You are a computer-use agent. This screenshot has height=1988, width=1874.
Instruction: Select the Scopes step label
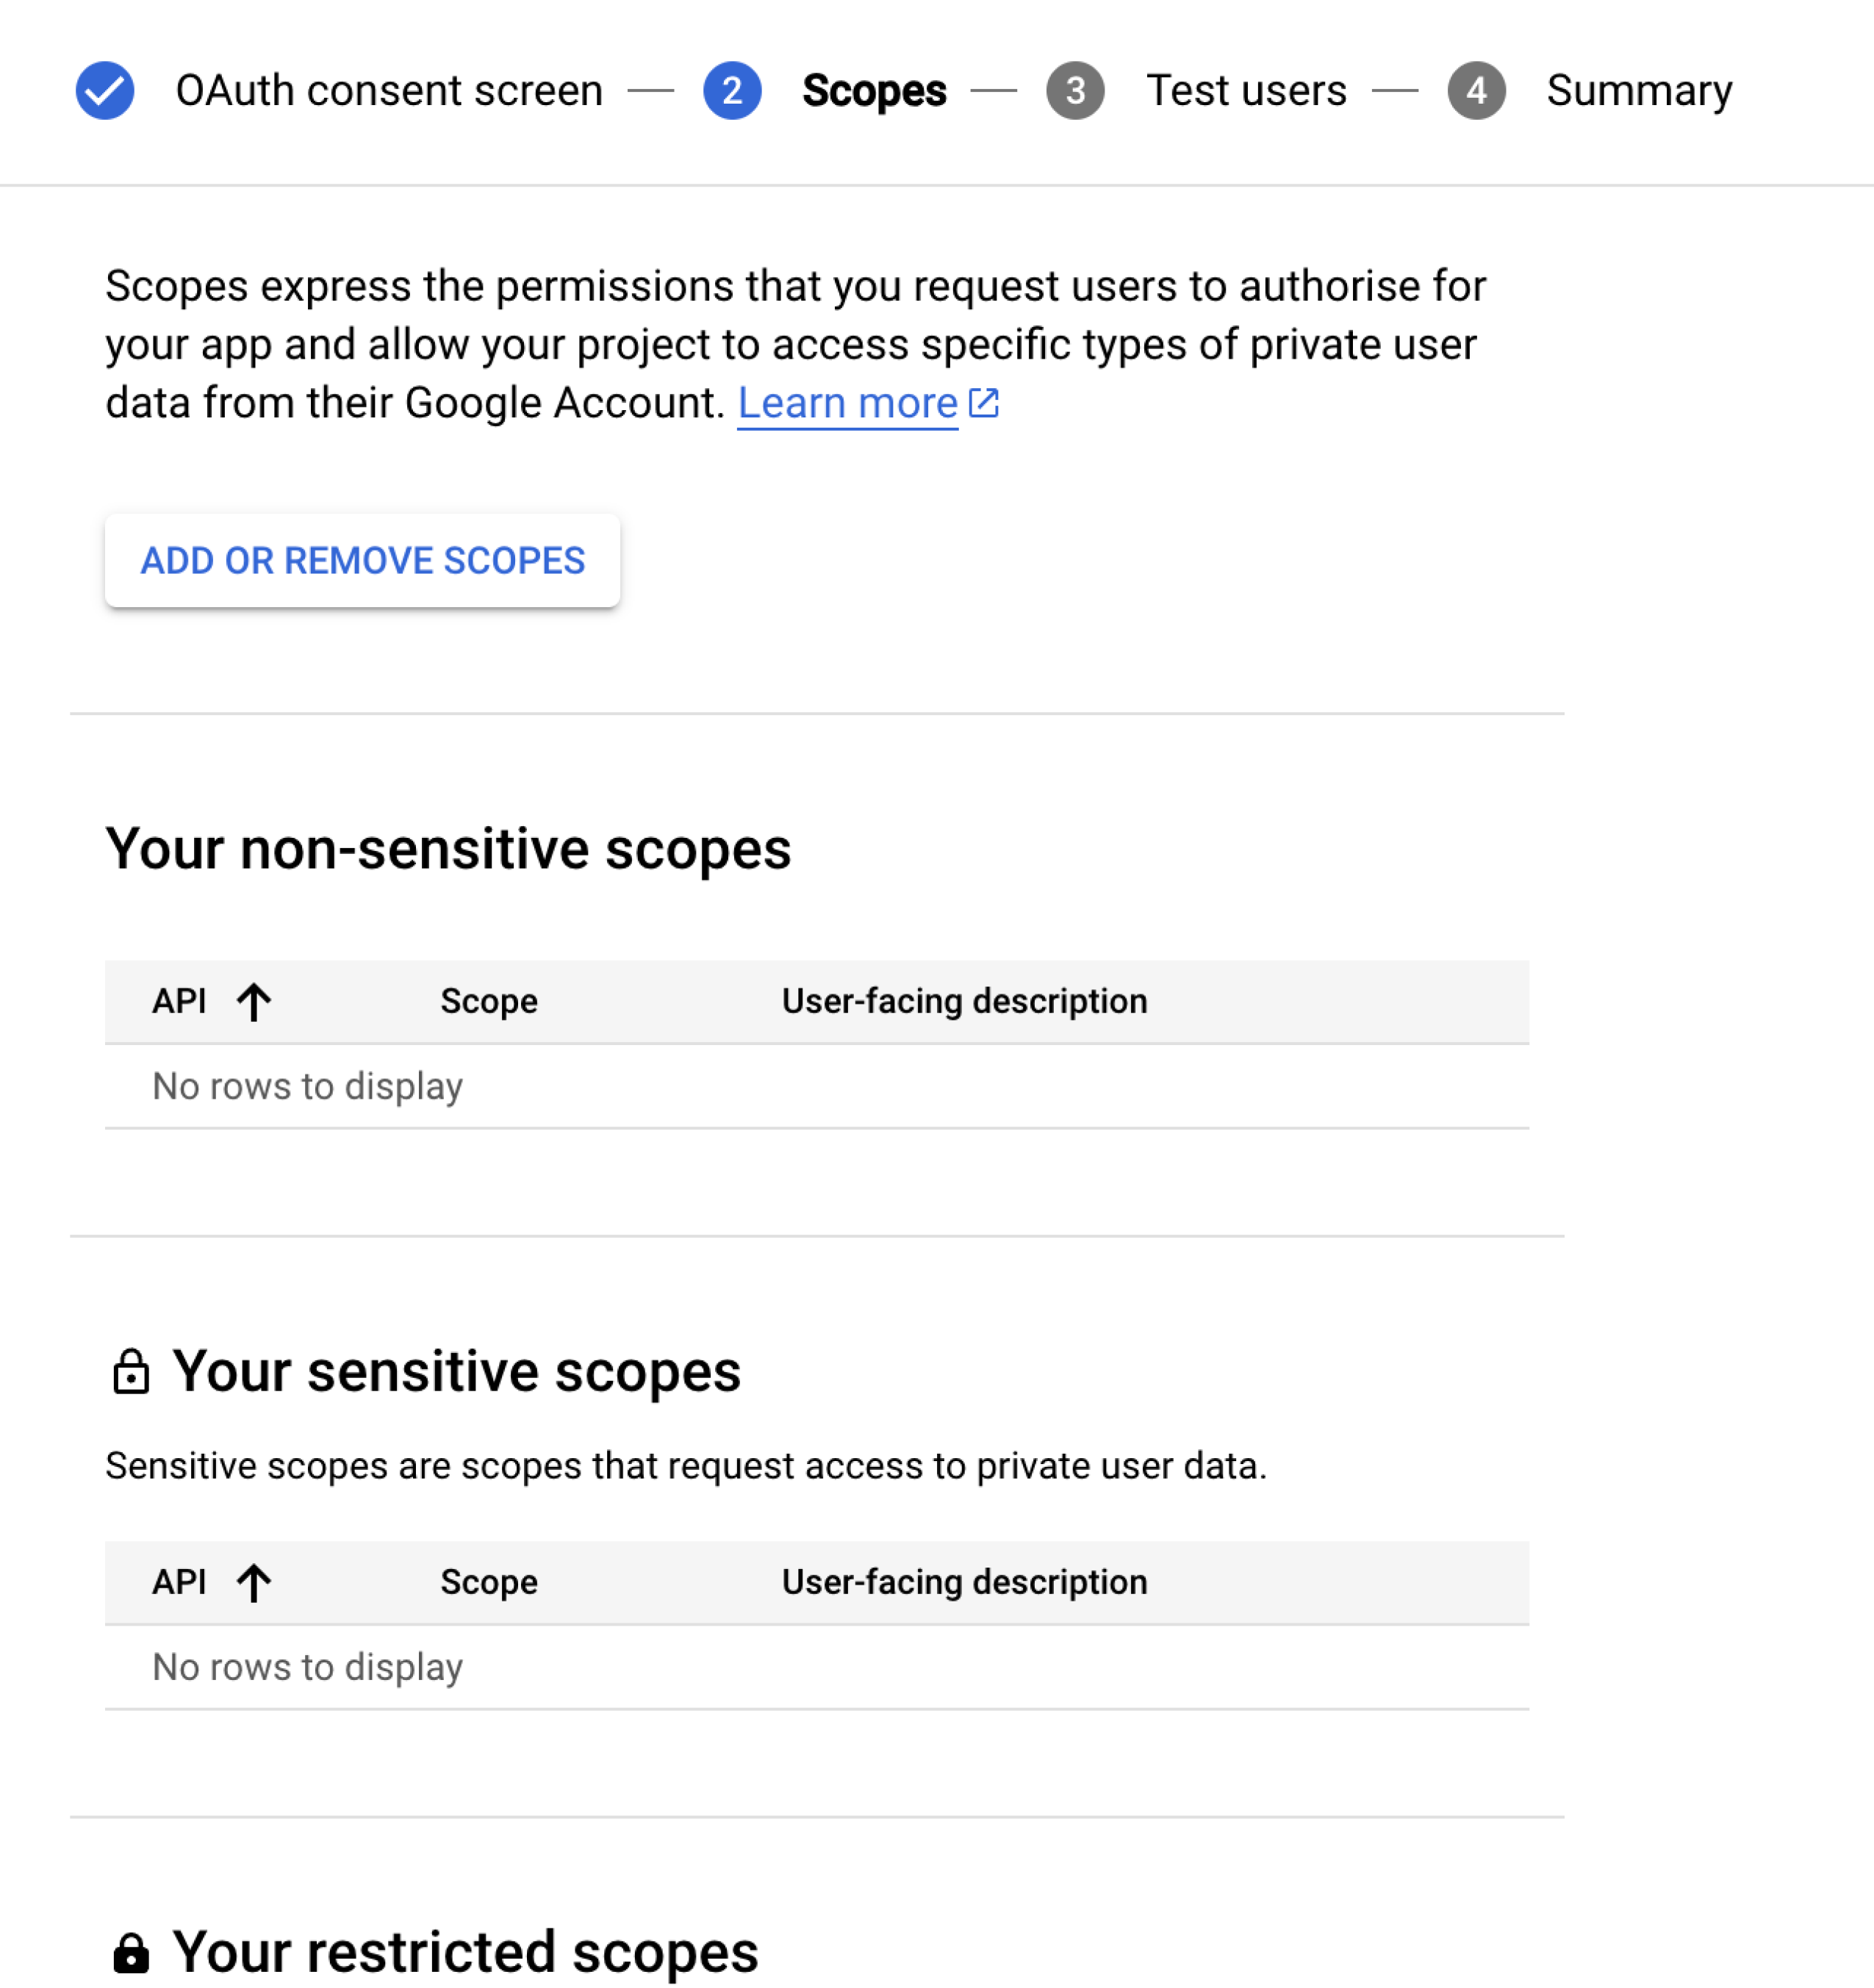click(874, 91)
